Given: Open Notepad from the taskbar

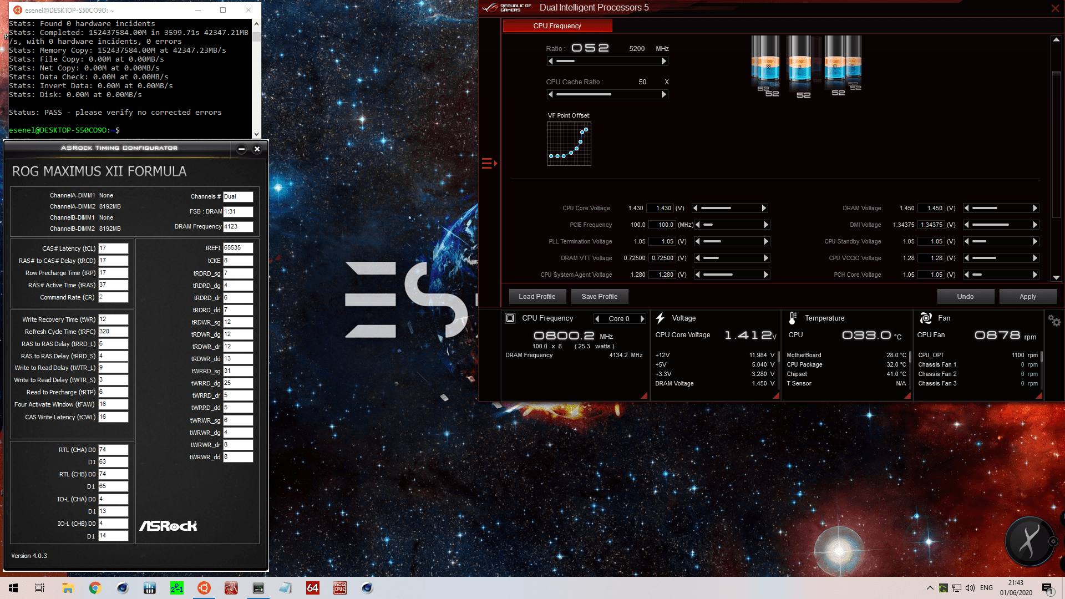Looking at the screenshot, I should coord(285,588).
